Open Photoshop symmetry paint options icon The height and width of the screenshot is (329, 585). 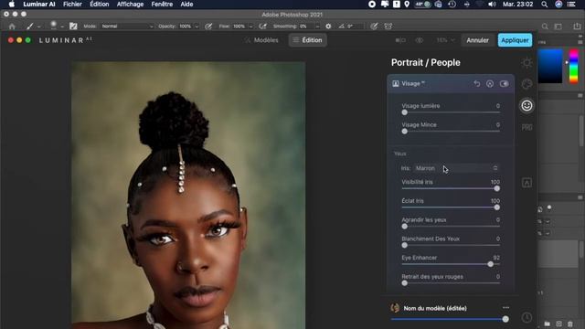point(388,27)
